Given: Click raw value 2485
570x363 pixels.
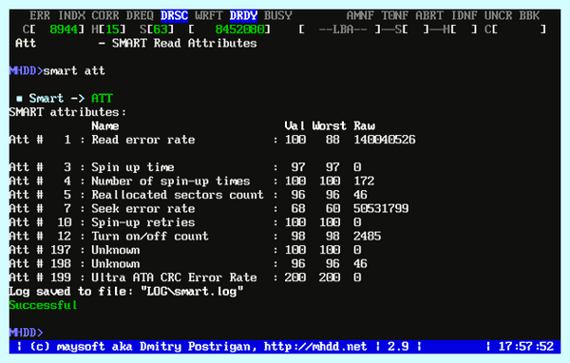Looking at the screenshot, I should 368,237.
